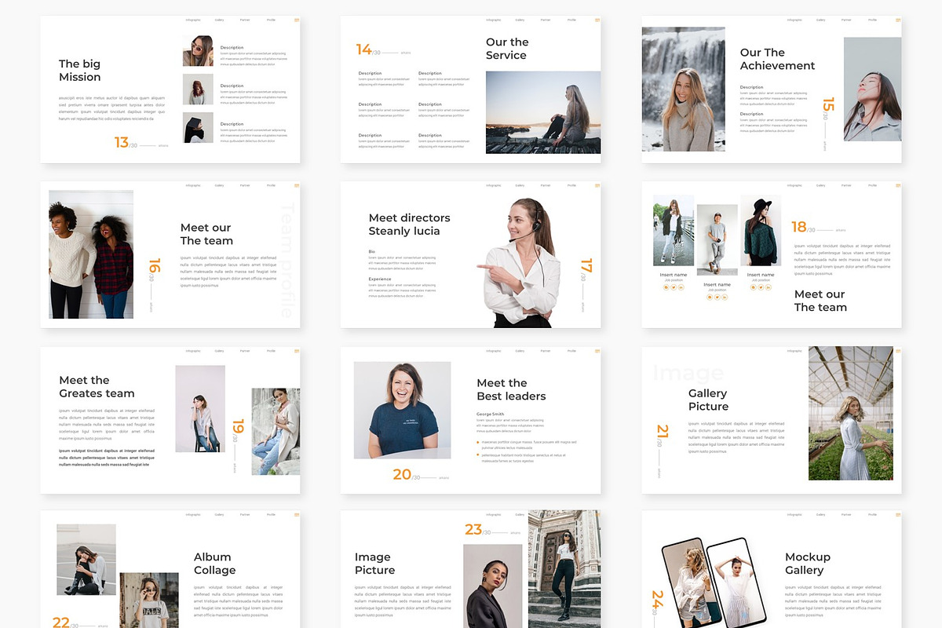Click the orange slide number 20
Viewport: 942px width, 628px height.
[x=402, y=474]
